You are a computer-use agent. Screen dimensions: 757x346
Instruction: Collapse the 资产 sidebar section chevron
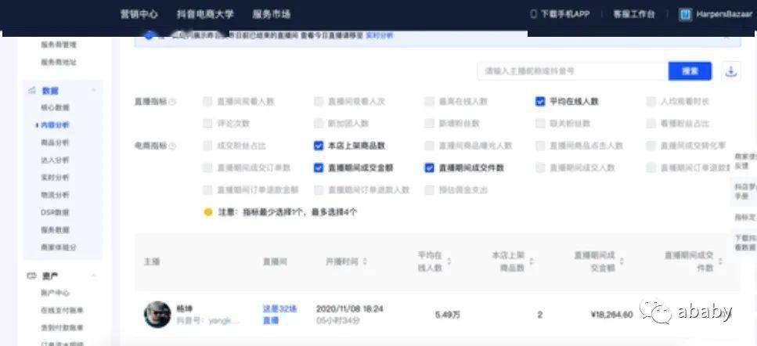93,276
